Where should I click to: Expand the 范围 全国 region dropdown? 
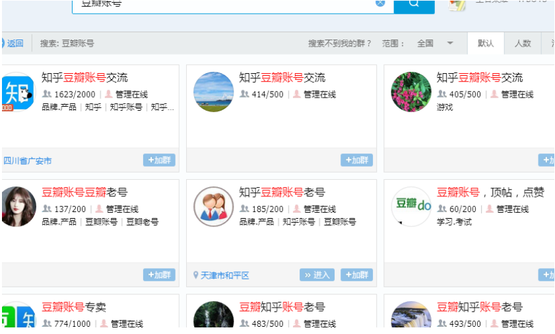(450, 43)
